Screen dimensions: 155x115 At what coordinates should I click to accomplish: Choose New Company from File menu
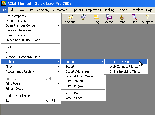(31, 16)
